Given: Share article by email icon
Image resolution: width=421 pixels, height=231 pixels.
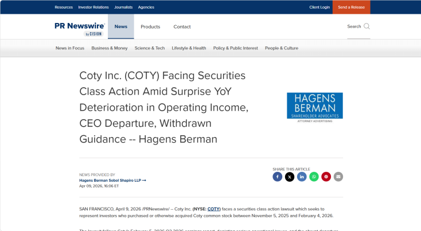Looking at the screenshot, I should (338, 177).
